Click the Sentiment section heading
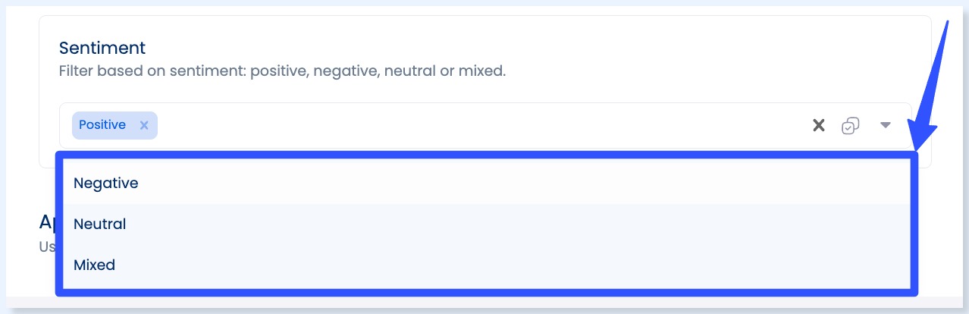Screen dimensions: 969x314 102,48
